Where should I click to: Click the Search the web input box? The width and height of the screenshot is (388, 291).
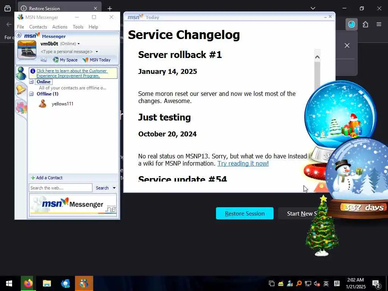pos(60,188)
